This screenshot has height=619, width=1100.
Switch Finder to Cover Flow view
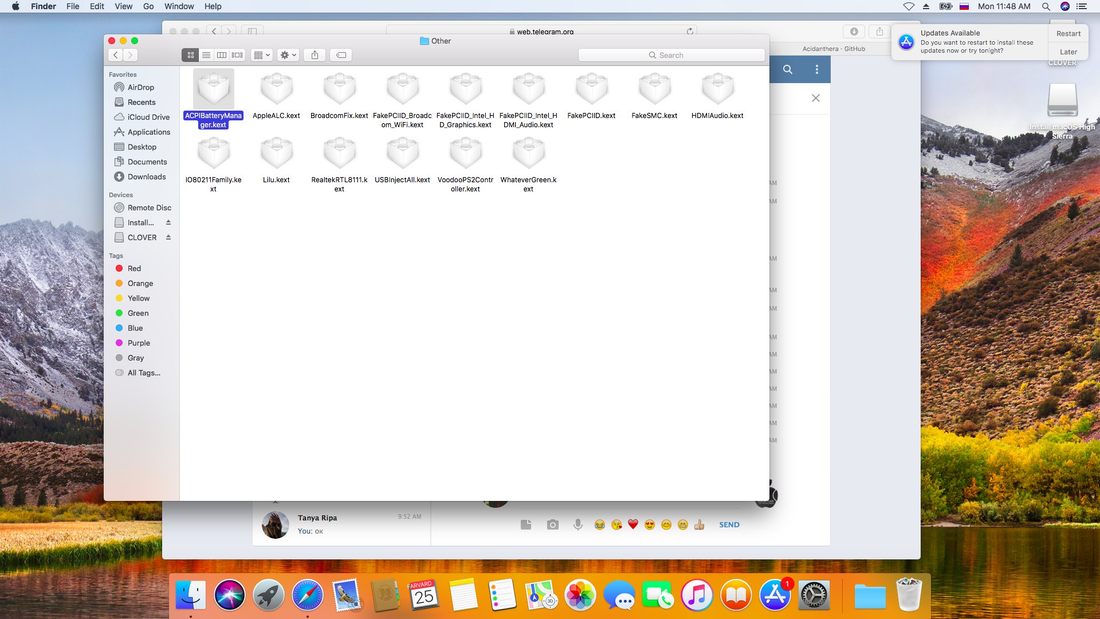pos(237,55)
